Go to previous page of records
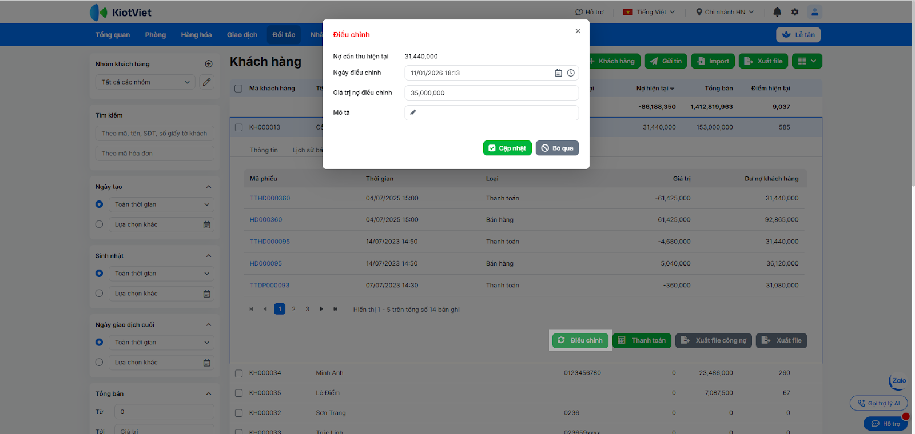915x434 pixels. click(265, 310)
